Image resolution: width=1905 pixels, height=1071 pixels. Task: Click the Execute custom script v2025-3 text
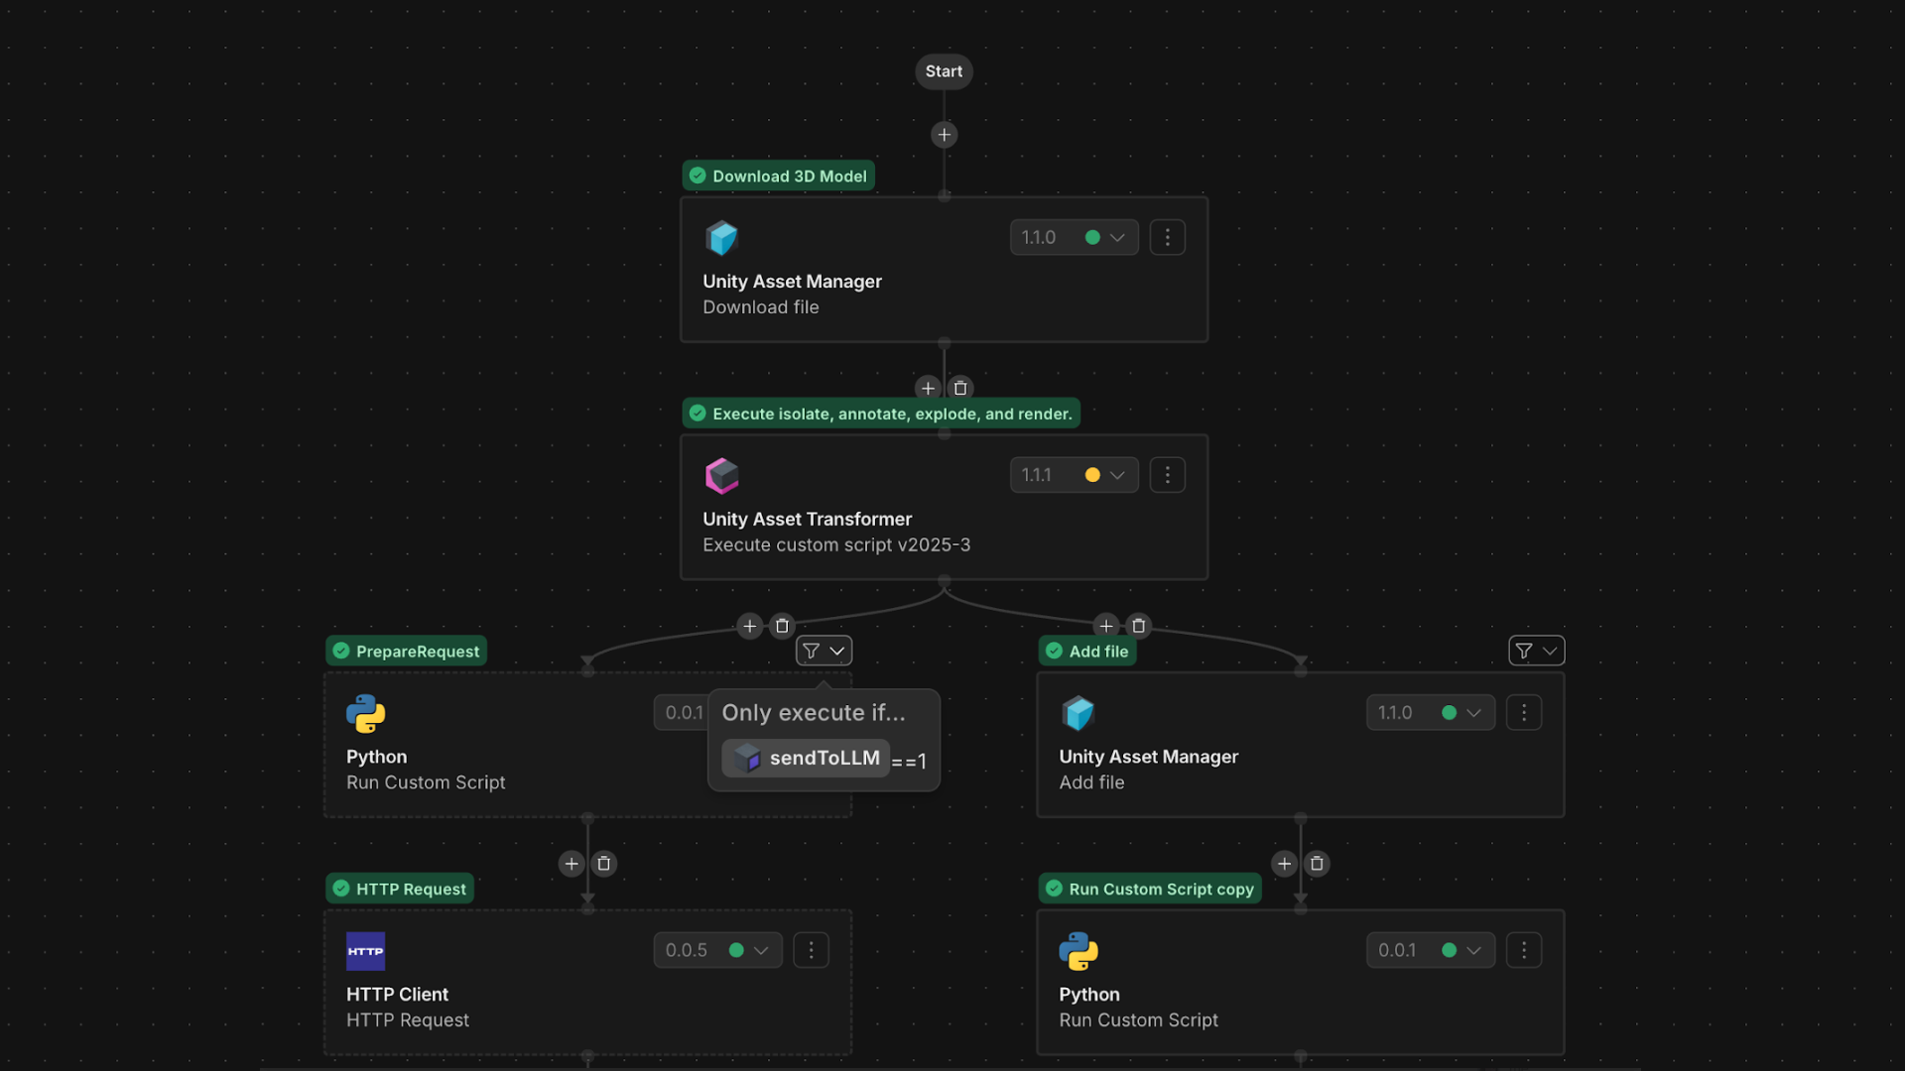tap(836, 544)
